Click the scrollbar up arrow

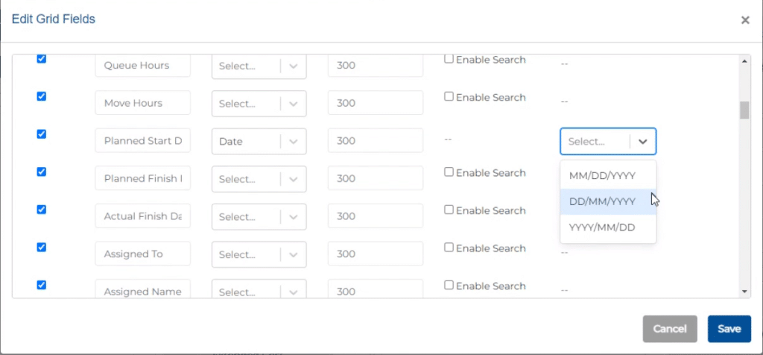point(744,61)
